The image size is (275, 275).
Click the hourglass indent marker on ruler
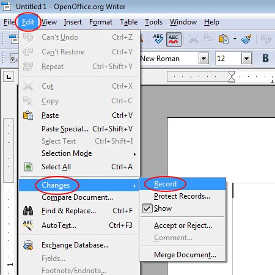232,76
